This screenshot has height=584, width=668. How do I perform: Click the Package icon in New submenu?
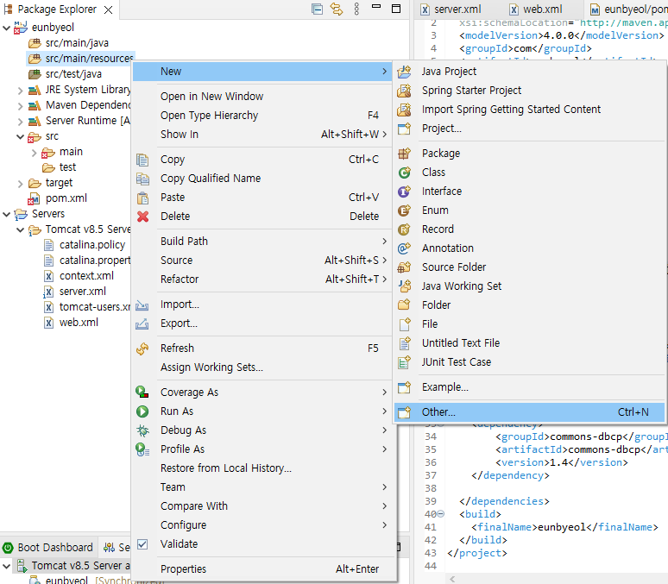[x=404, y=154]
